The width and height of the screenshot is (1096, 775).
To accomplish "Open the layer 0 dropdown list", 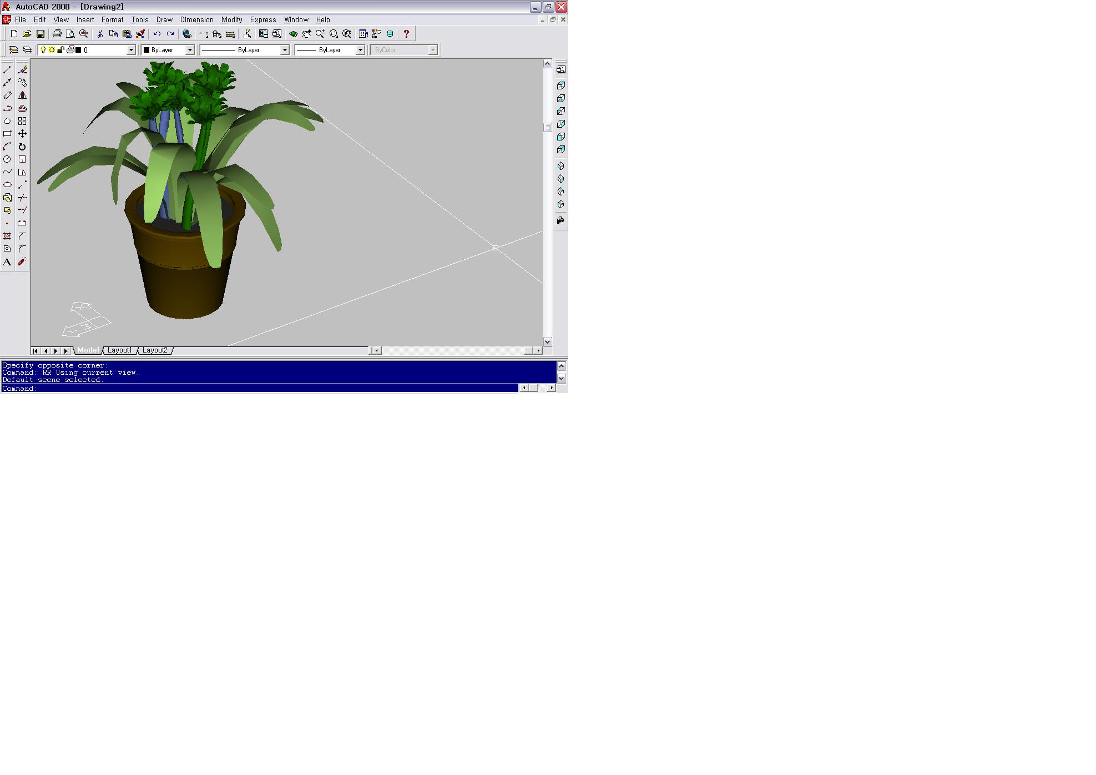I will click(x=132, y=50).
